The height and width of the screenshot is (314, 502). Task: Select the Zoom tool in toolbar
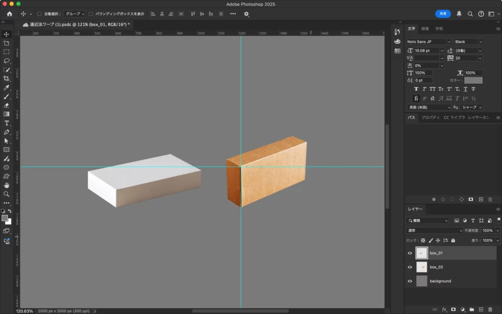point(6,194)
